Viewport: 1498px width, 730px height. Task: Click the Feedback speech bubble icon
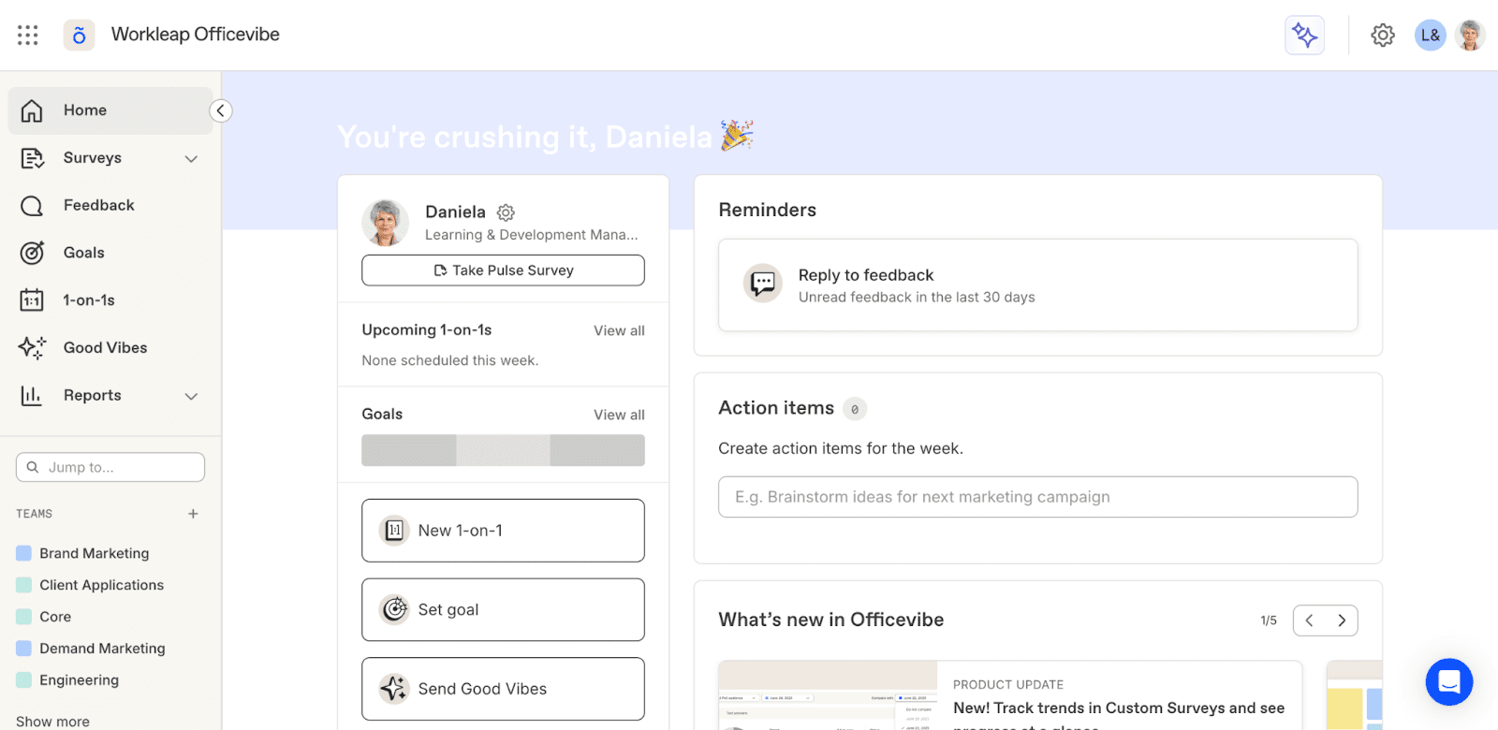pos(32,206)
